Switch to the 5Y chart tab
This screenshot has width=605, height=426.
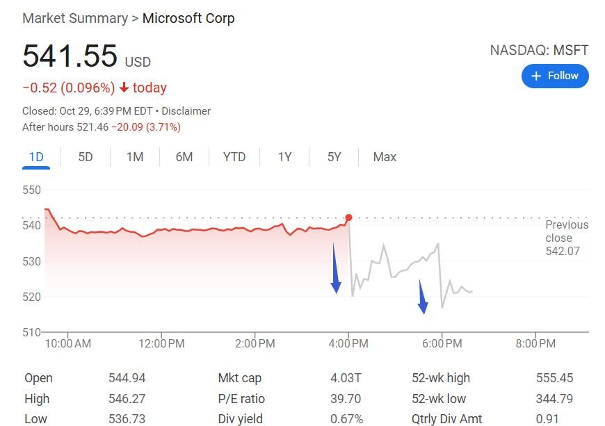(x=334, y=157)
